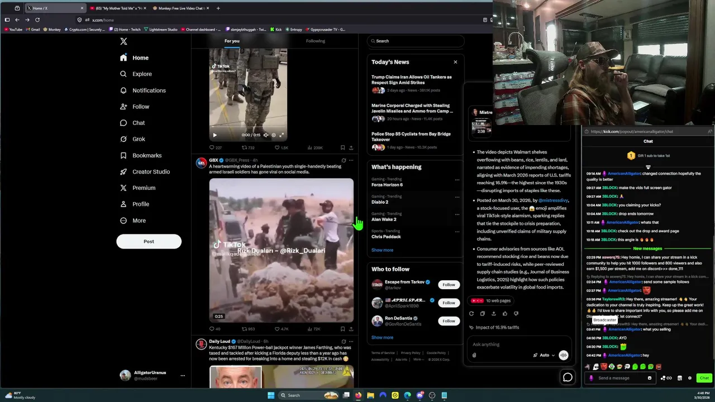Open options for Alan Wake 2 trend
The height and width of the screenshot is (402, 715).
pos(457,214)
